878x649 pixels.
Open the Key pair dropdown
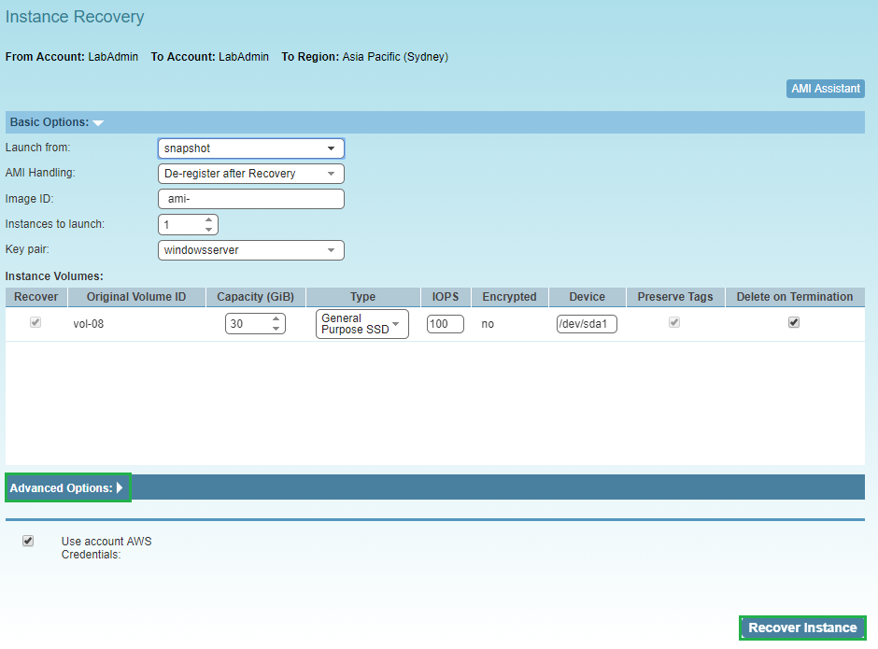pos(251,250)
